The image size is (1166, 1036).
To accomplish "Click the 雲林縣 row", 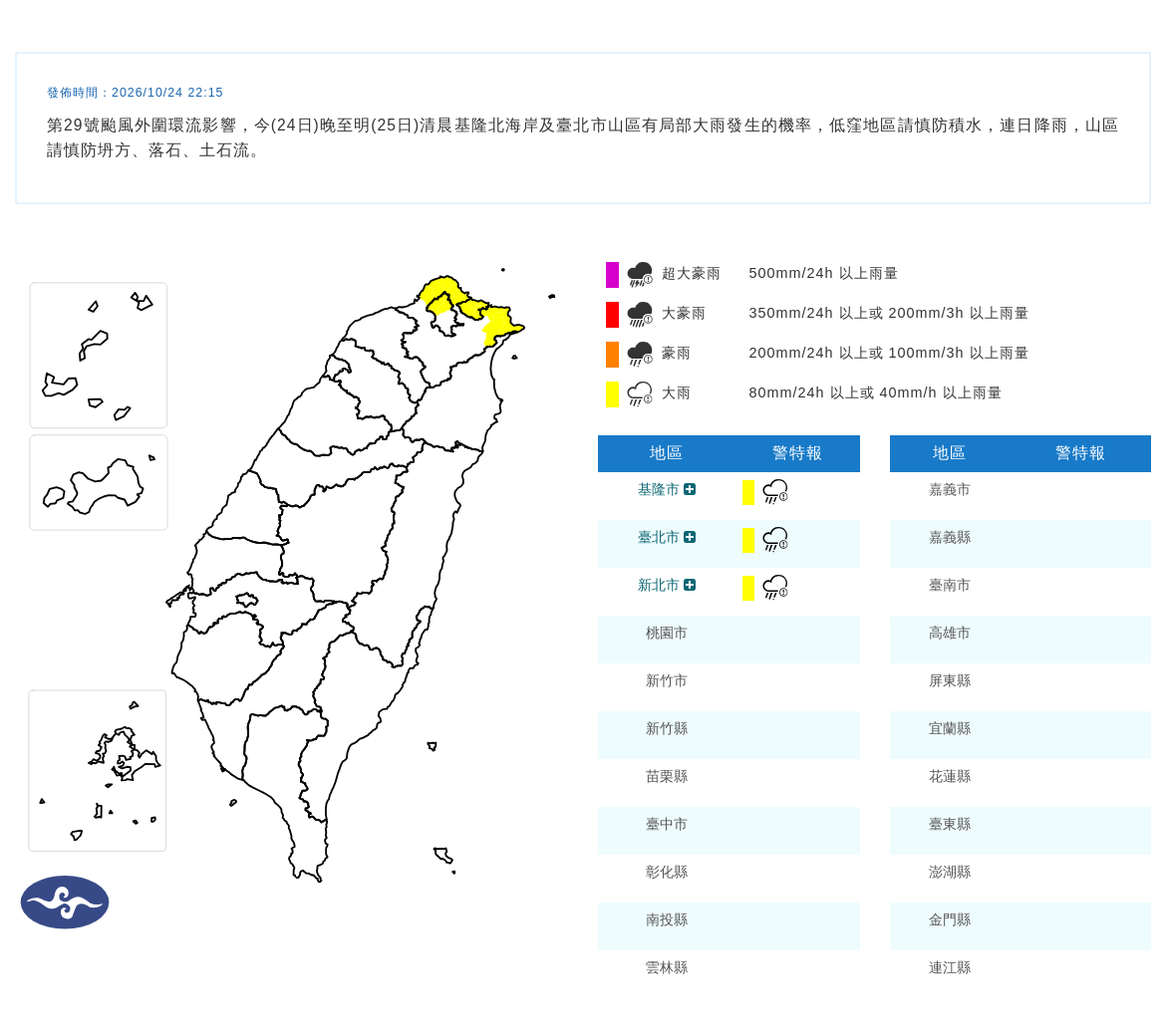I will (729, 974).
